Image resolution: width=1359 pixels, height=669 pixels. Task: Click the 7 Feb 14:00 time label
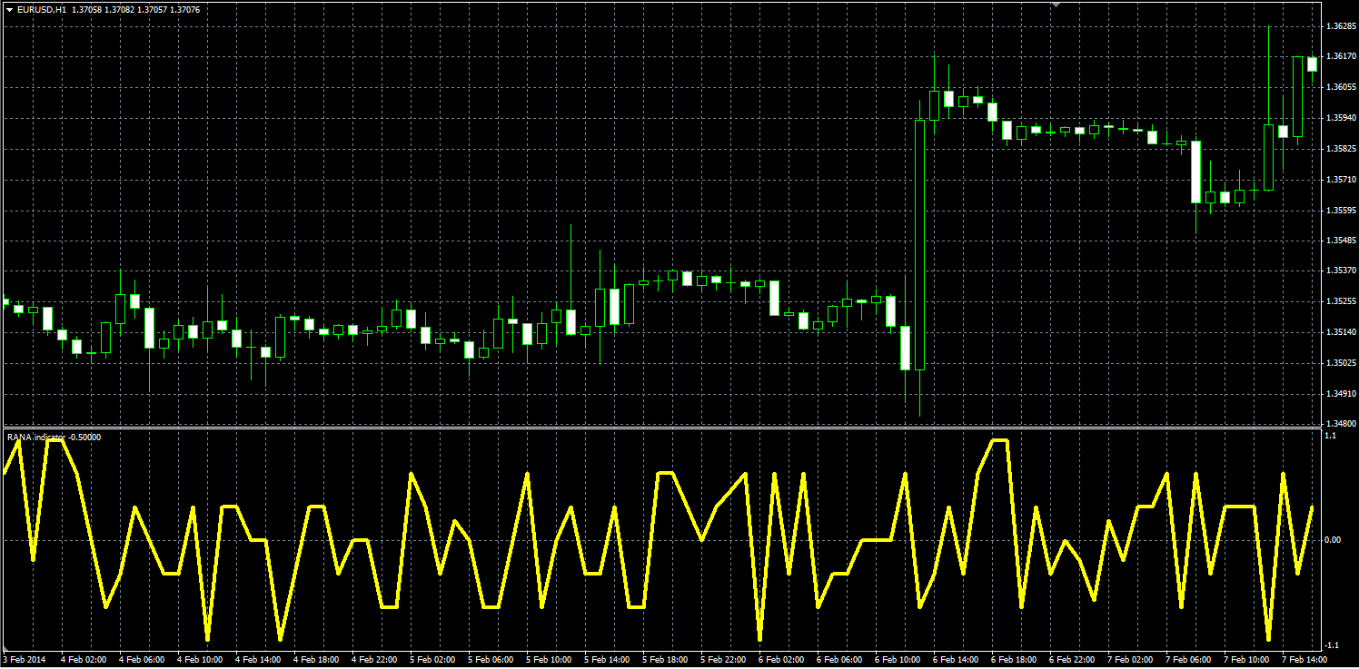point(1304,660)
